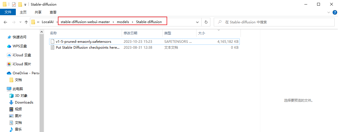The width and height of the screenshot is (338, 132).
Task: Click the safetensors file icon
Action: [53, 41]
